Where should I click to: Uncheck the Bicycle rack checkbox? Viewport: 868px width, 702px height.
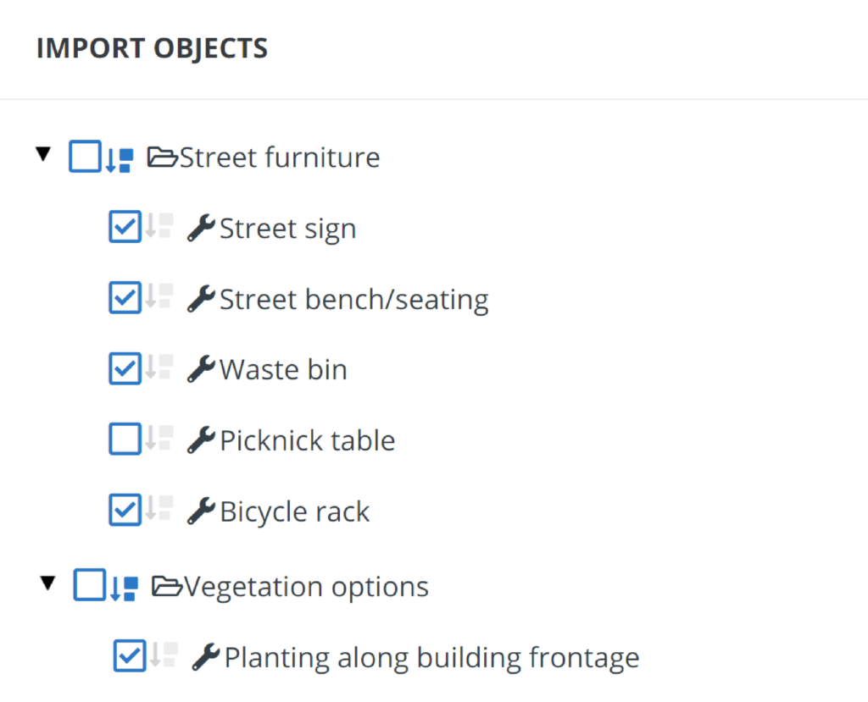tap(125, 510)
